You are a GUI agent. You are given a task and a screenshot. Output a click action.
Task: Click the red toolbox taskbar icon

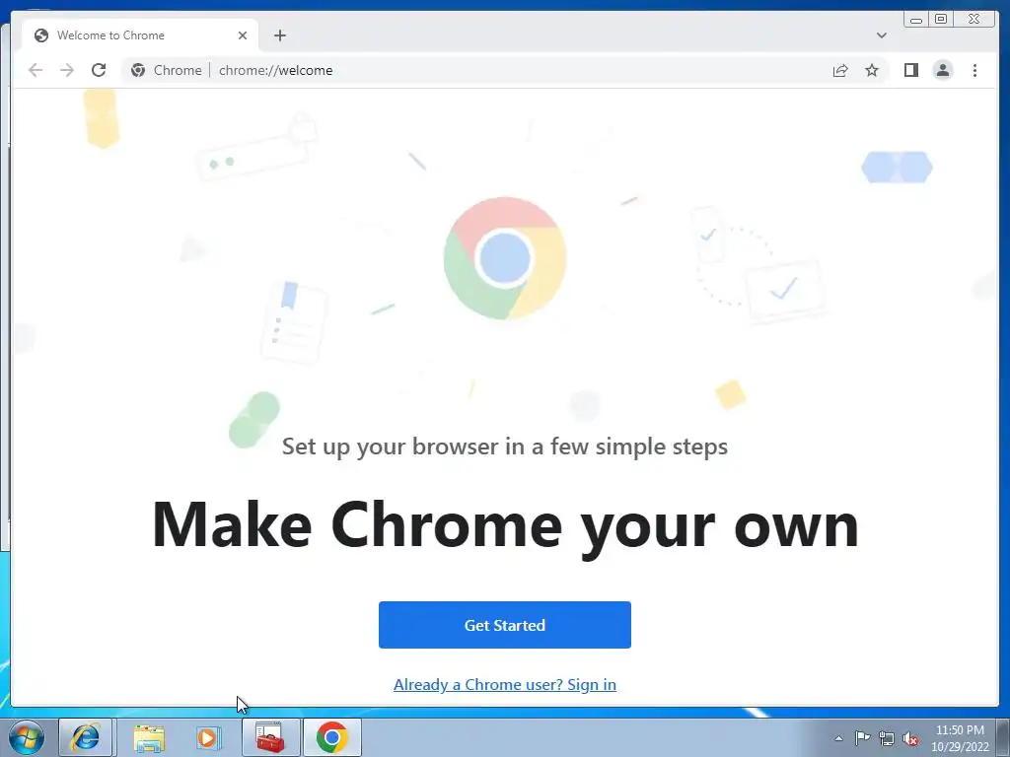click(270, 737)
